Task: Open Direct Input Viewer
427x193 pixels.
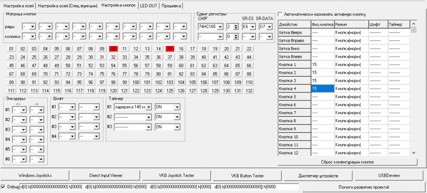Action: pyautogui.click(x=105, y=176)
